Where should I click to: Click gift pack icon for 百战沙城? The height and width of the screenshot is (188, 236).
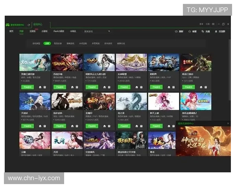[x=77, y=87]
